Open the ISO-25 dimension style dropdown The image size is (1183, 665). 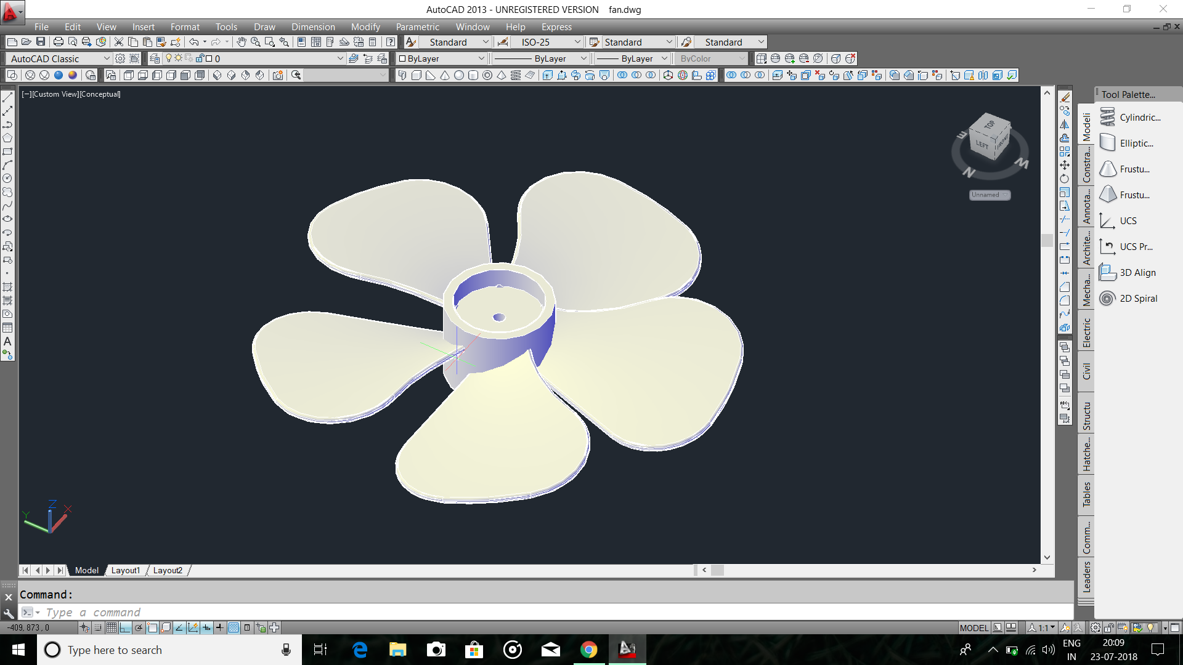tap(577, 42)
